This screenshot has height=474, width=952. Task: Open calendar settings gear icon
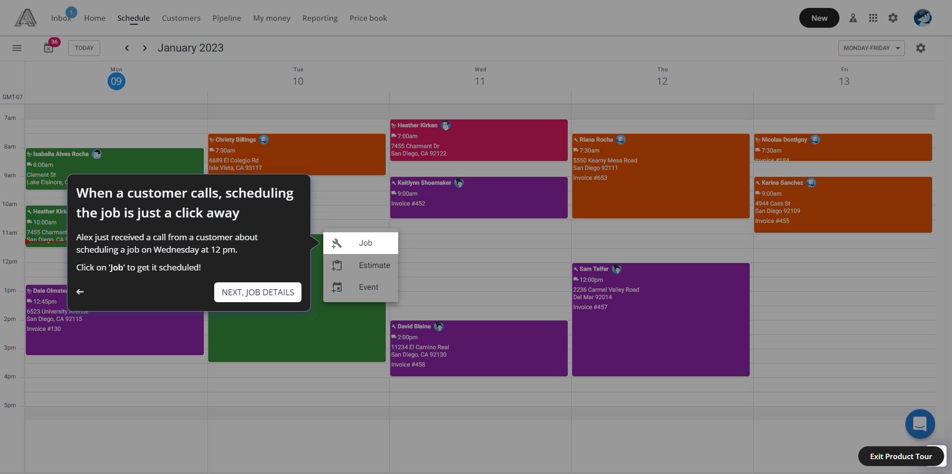click(x=920, y=48)
